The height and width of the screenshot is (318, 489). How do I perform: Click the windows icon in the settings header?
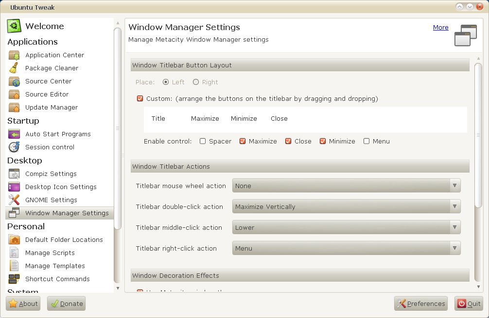(466, 35)
